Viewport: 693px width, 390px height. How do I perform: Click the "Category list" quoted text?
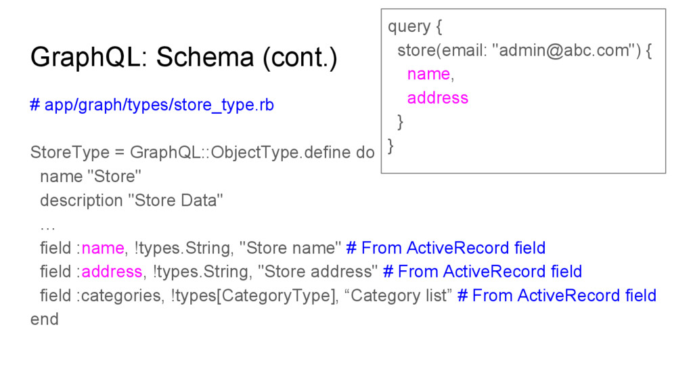398,295
